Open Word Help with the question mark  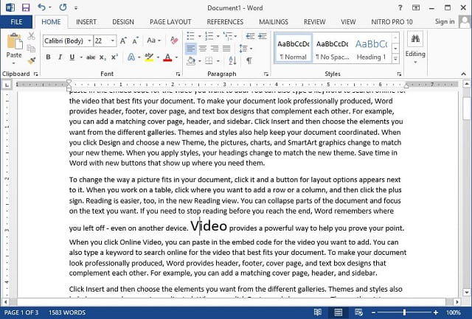pyautogui.click(x=400, y=7)
